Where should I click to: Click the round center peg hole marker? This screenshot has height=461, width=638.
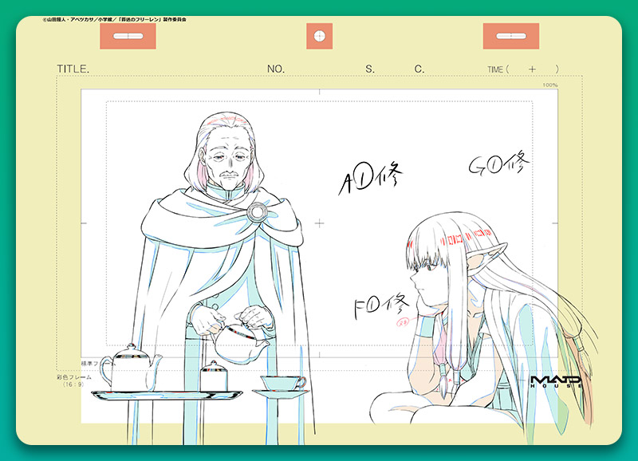coord(320,36)
